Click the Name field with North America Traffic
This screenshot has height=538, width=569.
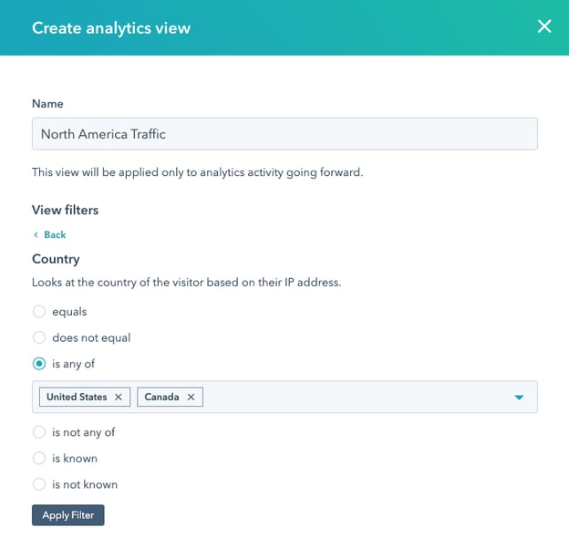point(284,134)
